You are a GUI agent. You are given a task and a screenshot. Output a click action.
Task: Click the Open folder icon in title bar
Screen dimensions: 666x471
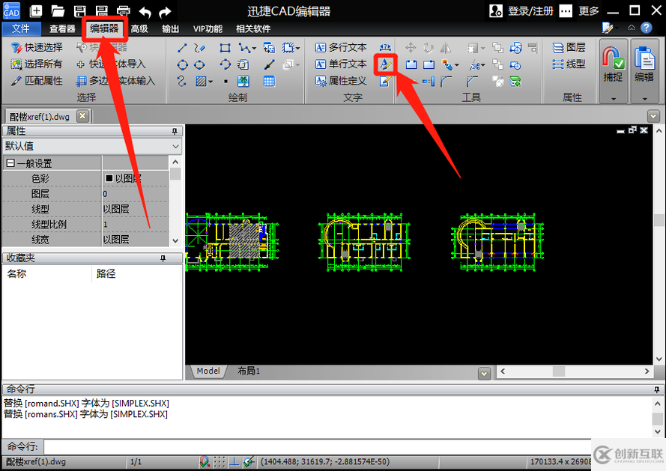[x=58, y=11]
